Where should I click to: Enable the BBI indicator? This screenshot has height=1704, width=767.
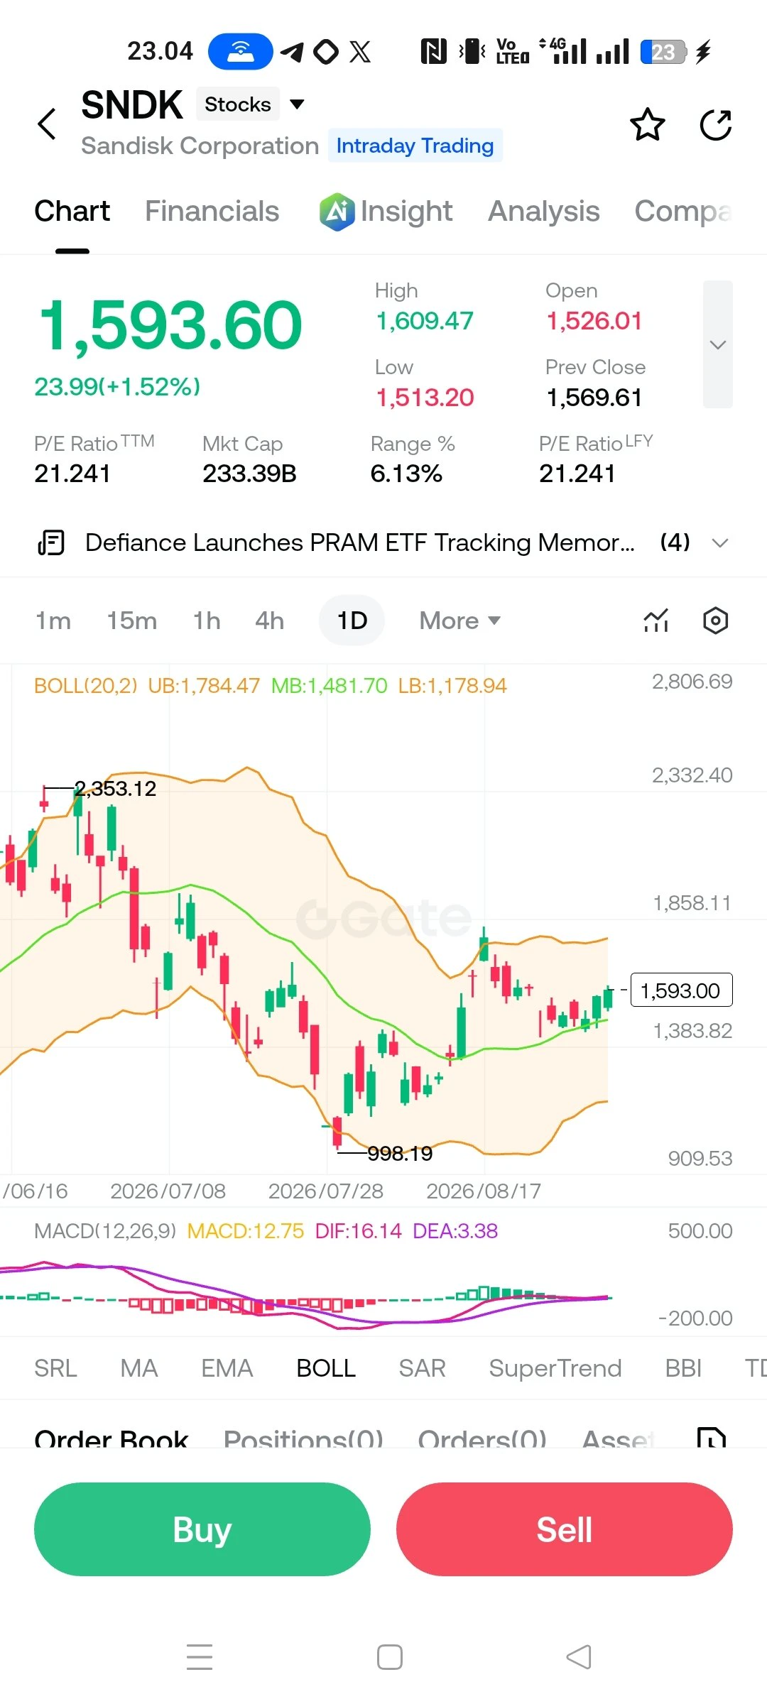point(683,1368)
